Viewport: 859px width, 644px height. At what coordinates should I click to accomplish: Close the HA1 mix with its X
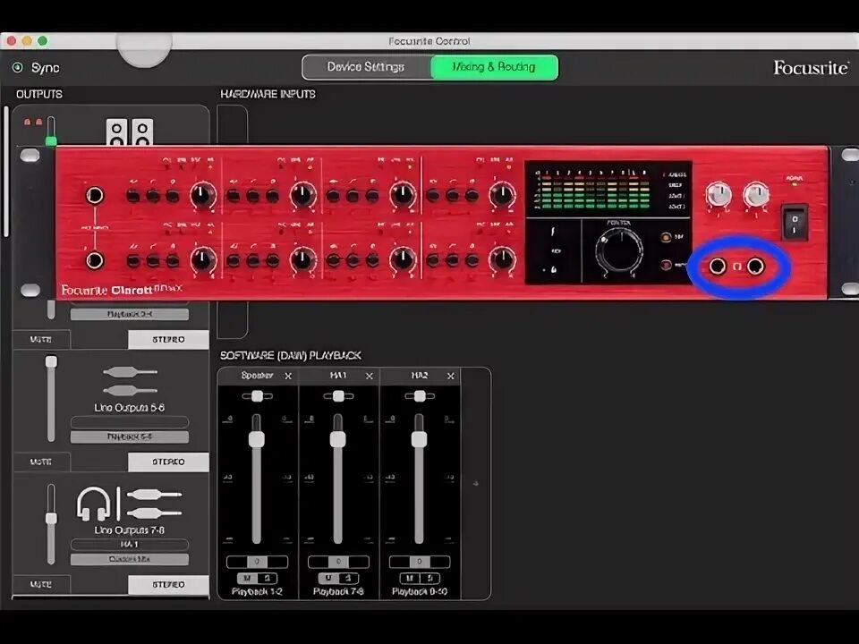click(370, 377)
